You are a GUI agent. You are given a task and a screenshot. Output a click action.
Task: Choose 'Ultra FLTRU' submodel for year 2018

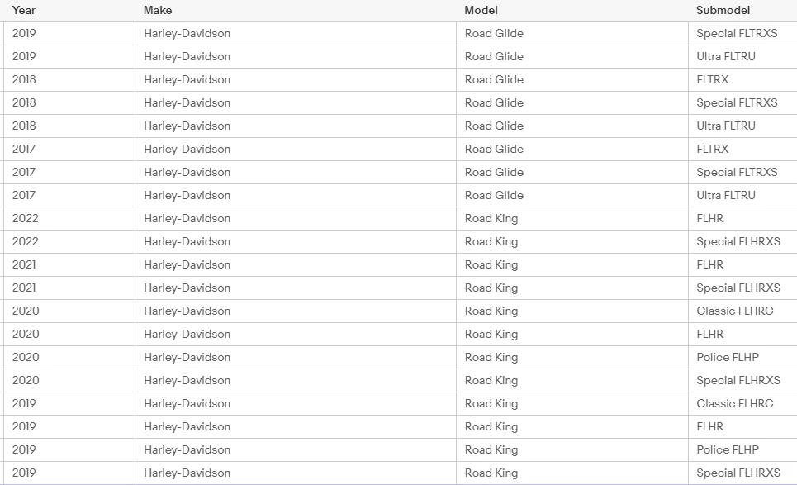pyautogui.click(x=726, y=126)
